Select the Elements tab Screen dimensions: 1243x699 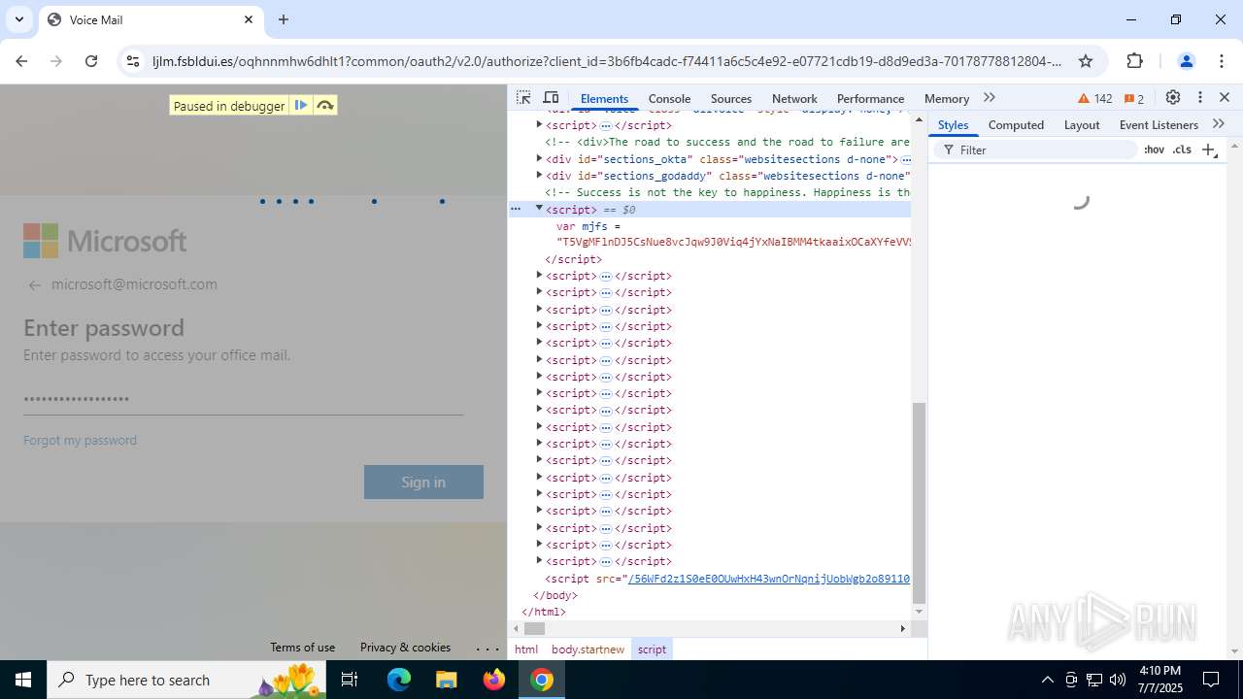(x=604, y=99)
